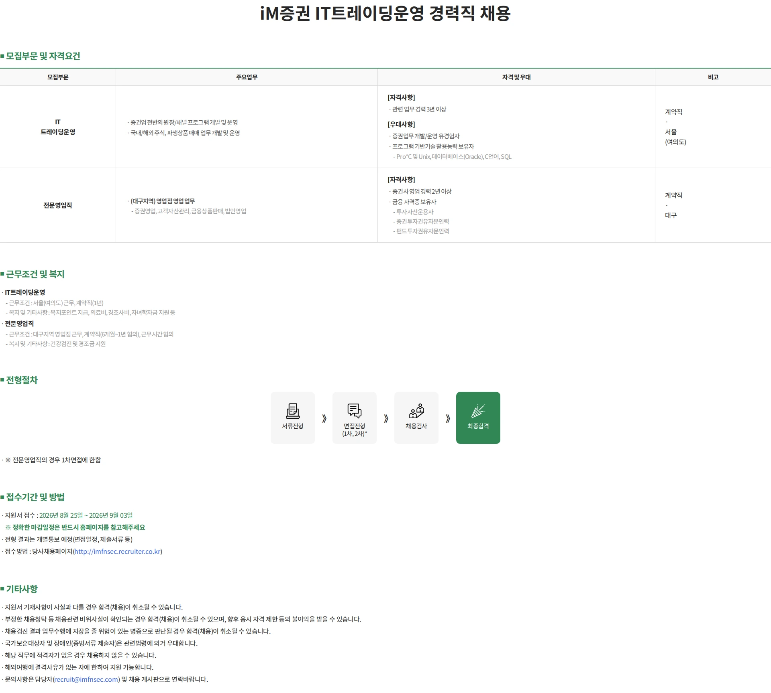The image size is (771, 693).
Task: Click 복지포인트 지급, 의료비, 경조사비 benefits line
Action: [x=92, y=312]
